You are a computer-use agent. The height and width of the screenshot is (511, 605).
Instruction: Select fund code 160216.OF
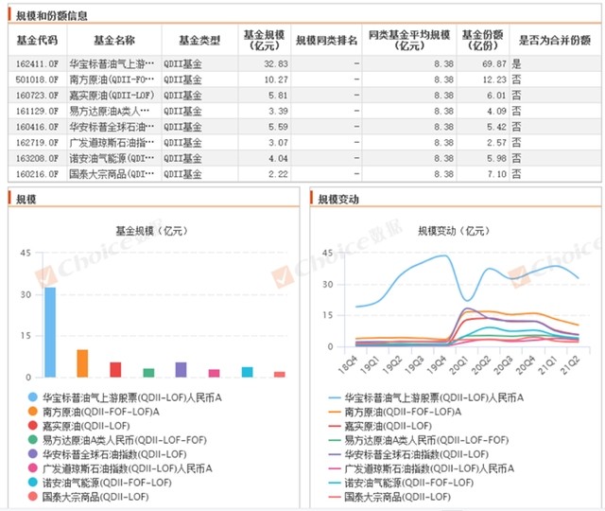click(x=37, y=174)
